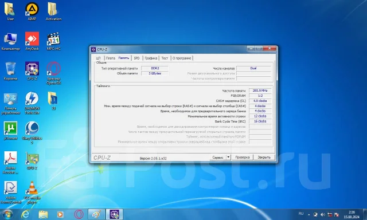Viewport: 367px width, 220px height.
Task: Open the Windows Start menu orb
Action: coord(7,214)
